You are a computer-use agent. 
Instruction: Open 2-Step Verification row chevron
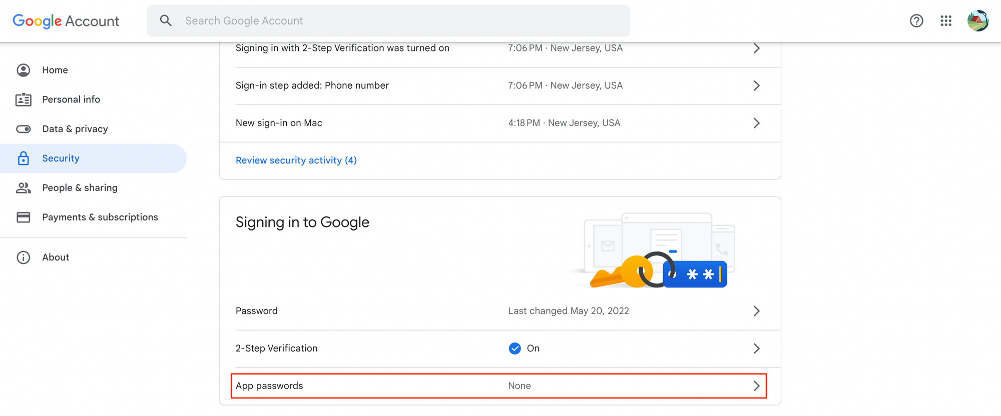pyautogui.click(x=757, y=348)
